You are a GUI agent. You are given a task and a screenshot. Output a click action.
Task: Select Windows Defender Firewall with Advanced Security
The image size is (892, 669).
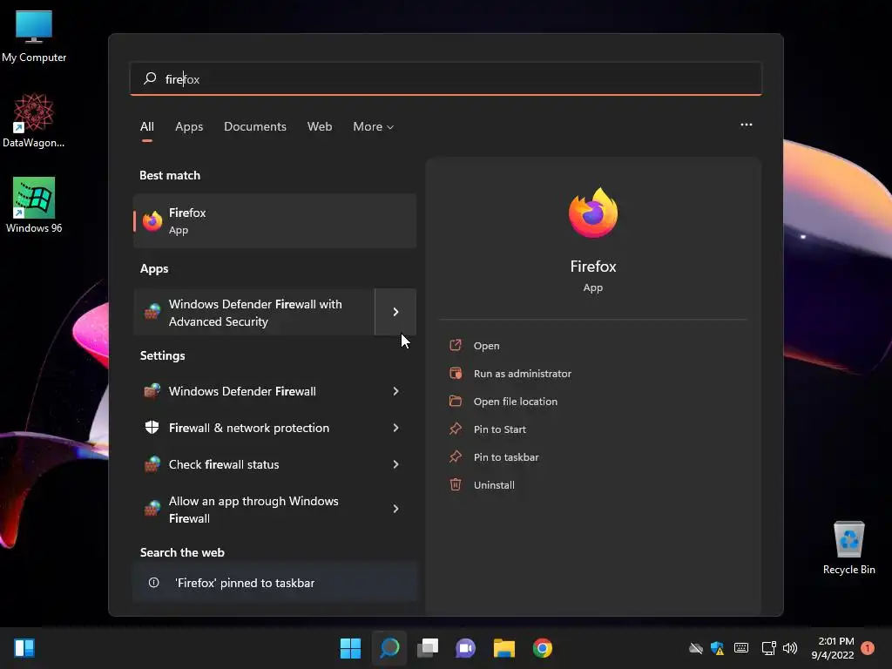pyautogui.click(x=254, y=312)
